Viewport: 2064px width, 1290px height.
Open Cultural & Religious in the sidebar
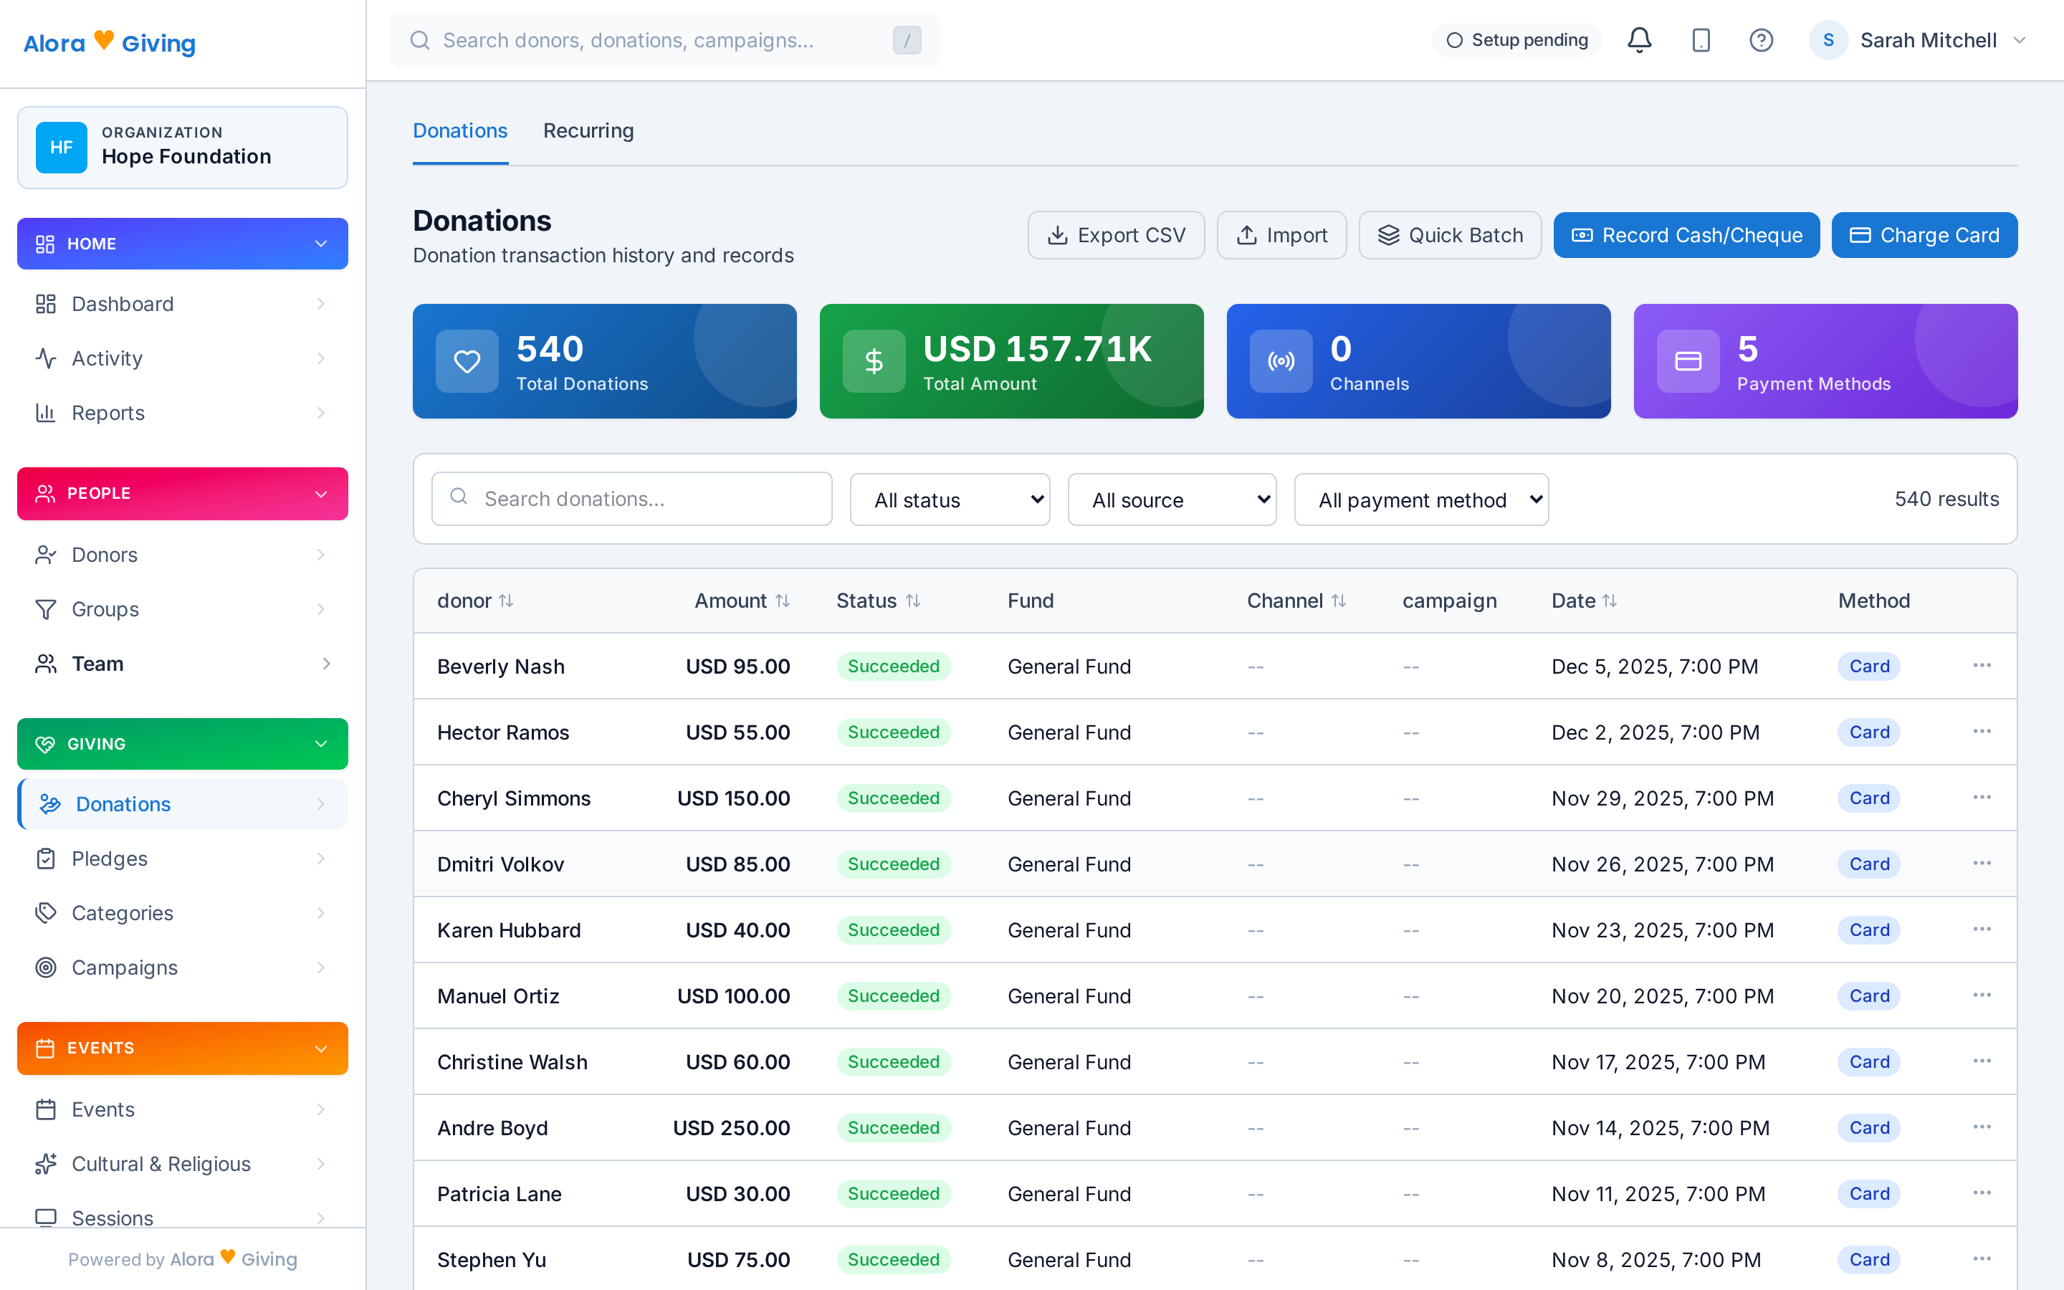pyautogui.click(x=183, y=1164)
